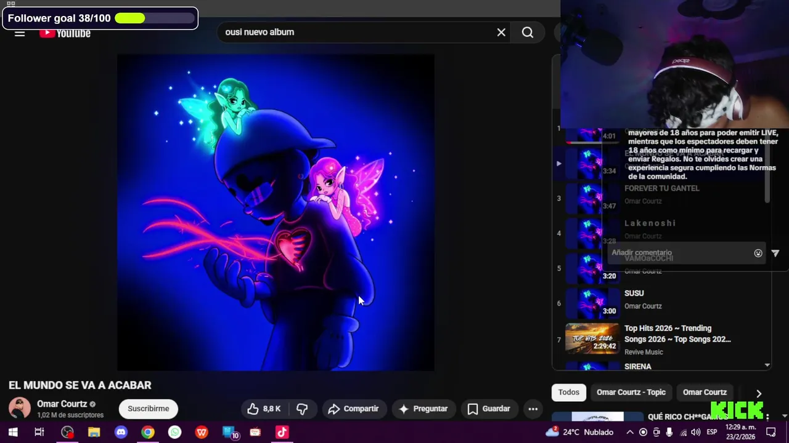
Task: Open OBS Studio from the taskbar
Action: (67, 432)
